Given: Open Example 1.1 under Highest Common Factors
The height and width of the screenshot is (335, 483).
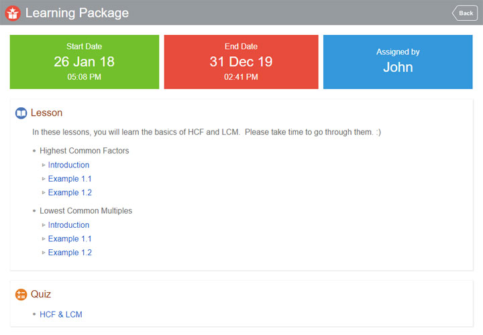Looking at the screenshot, I should click(70, 179).
